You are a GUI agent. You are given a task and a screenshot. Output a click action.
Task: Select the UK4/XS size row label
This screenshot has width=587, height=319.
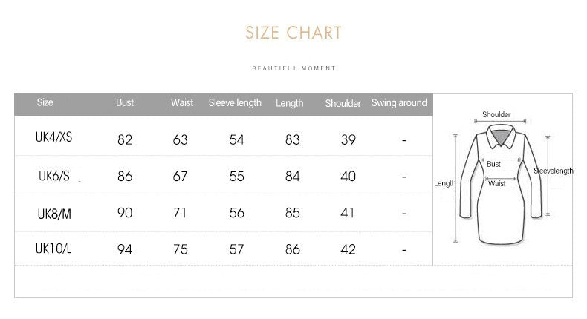54,138
